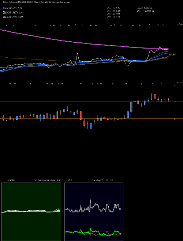Click the price axis label 8

tap(175, 86)
